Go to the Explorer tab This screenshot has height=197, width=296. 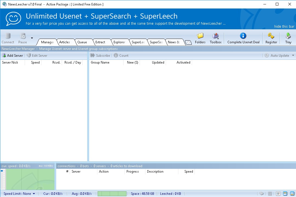pyautogui.click(x=119, y=42)
